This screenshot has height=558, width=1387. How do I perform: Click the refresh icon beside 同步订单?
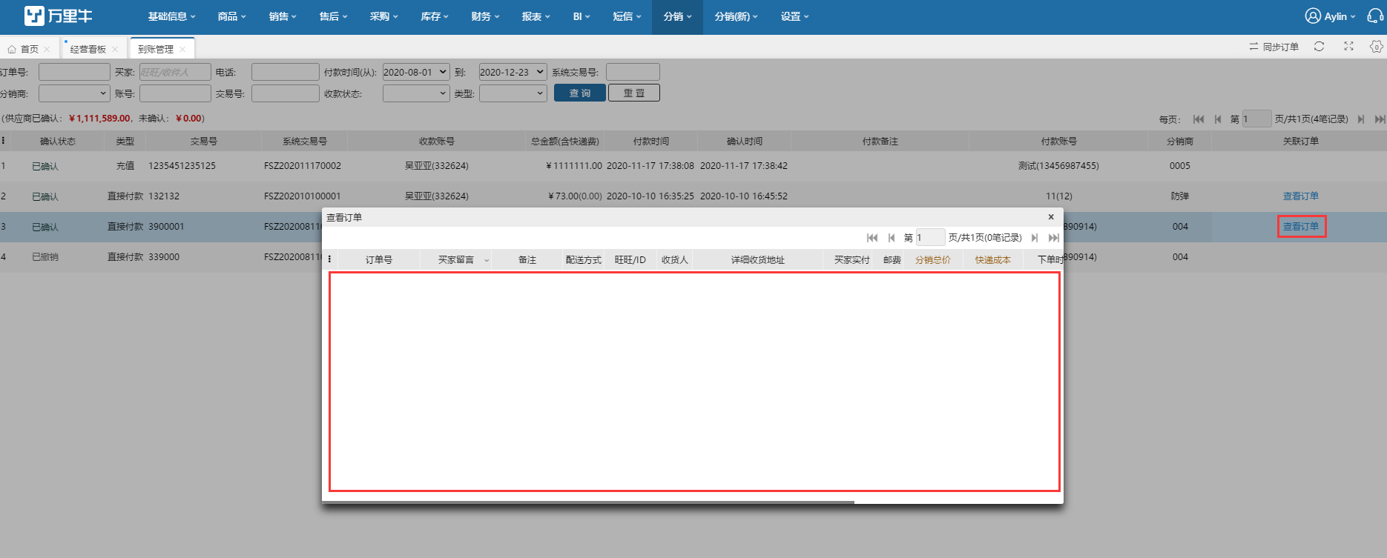click(1319, 47)
